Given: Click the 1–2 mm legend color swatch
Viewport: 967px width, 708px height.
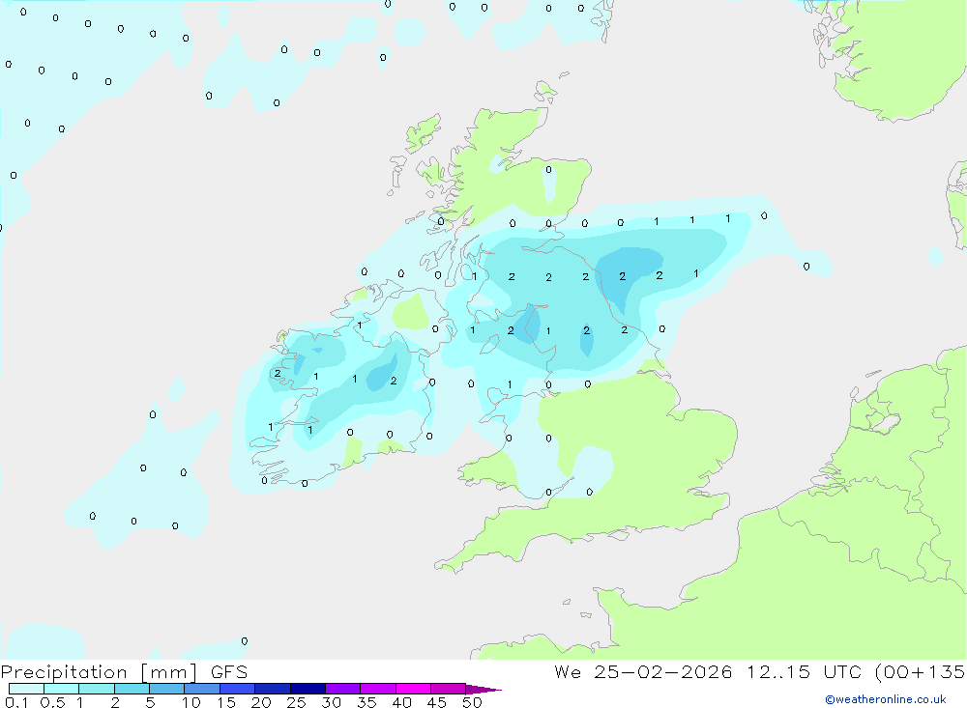Looking at the screenshot, I should pos(97,689).
